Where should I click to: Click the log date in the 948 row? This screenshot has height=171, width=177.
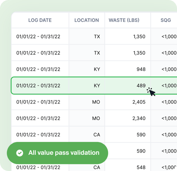click(38, 69)
